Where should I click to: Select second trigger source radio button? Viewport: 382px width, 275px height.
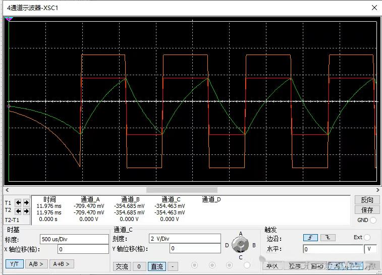click(x=212, y=265)
